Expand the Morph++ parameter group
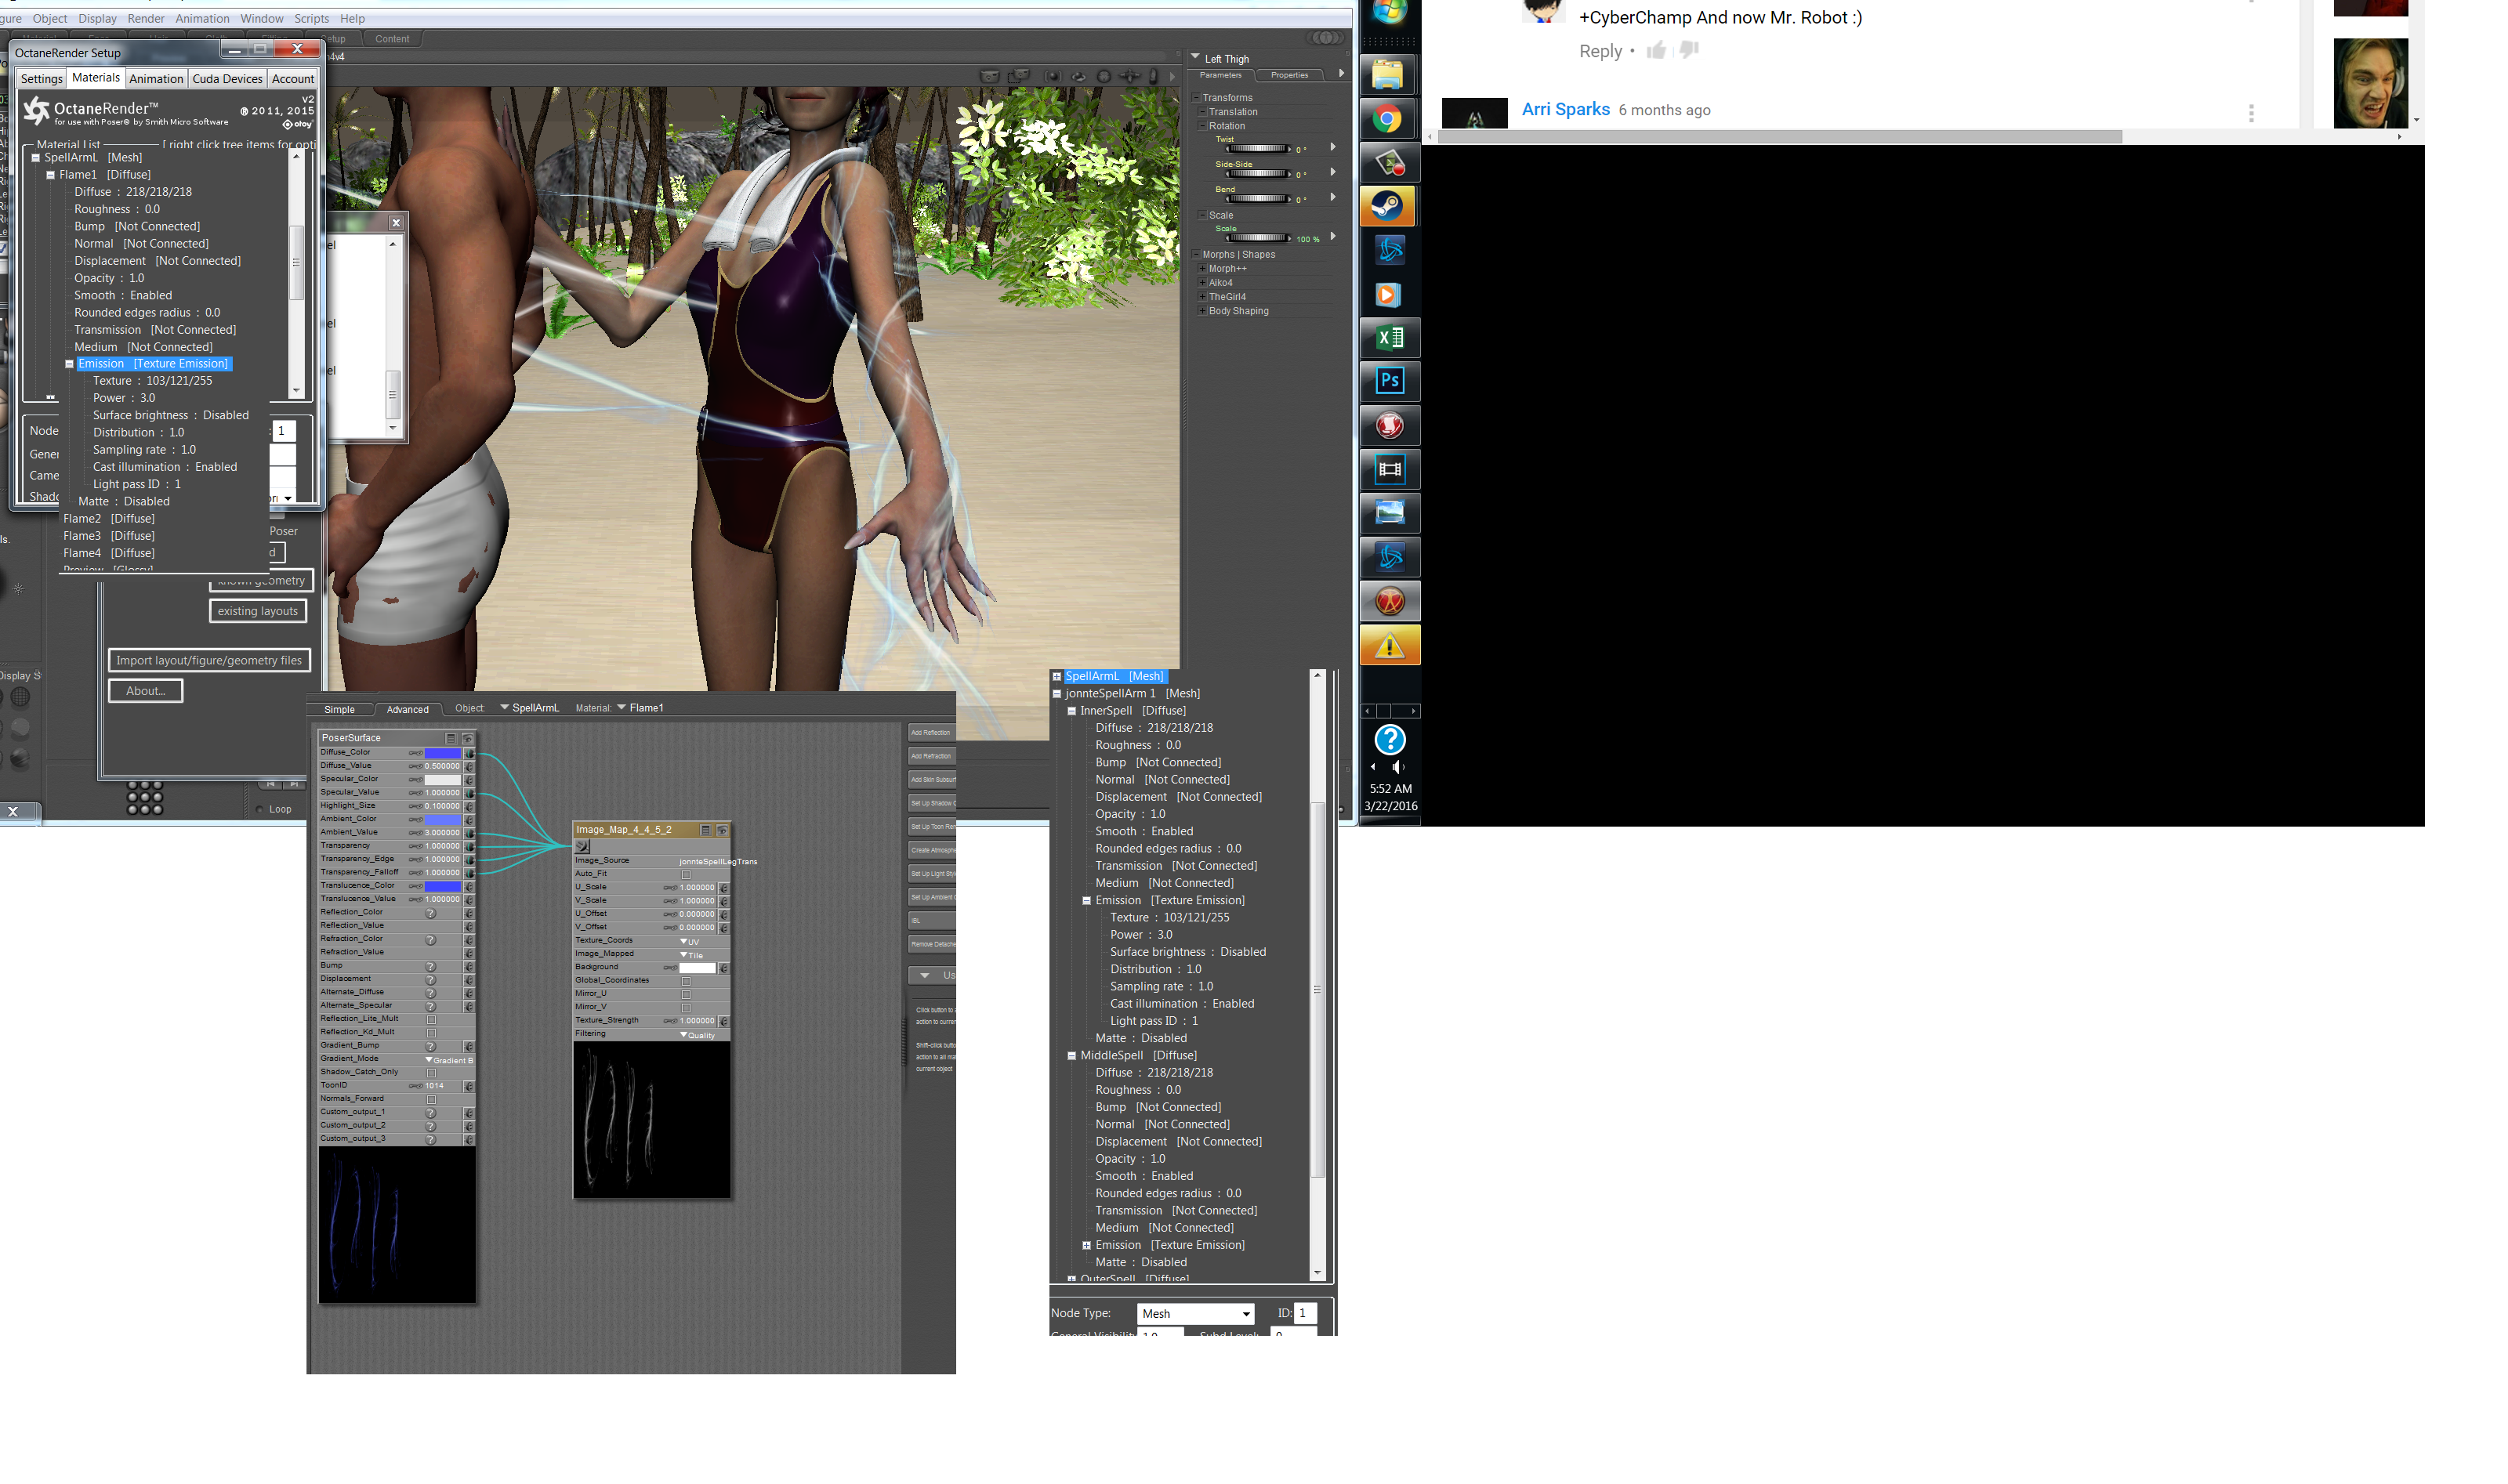 pyautogui.click(x=1202, y=268)
